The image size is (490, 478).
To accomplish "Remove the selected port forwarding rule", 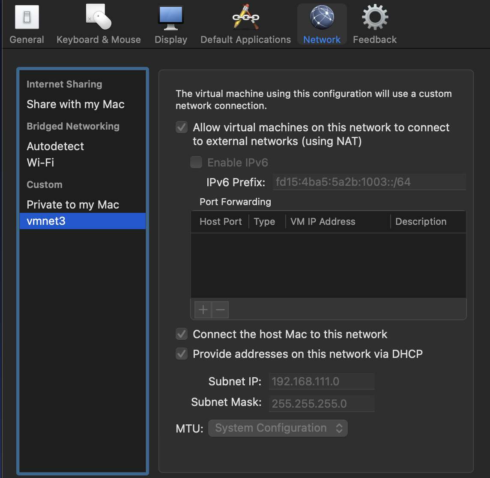I will [x=220, y=309].
